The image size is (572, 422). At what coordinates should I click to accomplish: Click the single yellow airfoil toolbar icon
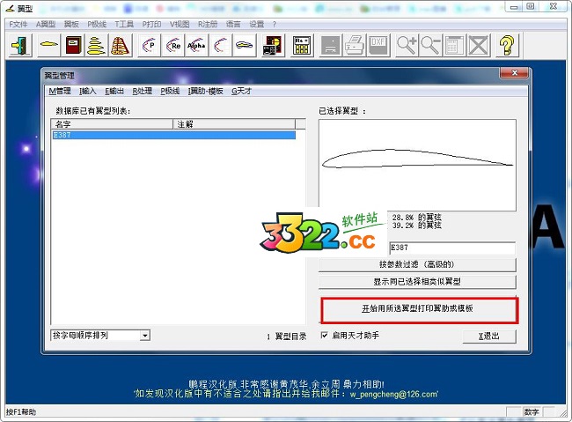click(49, 45)
